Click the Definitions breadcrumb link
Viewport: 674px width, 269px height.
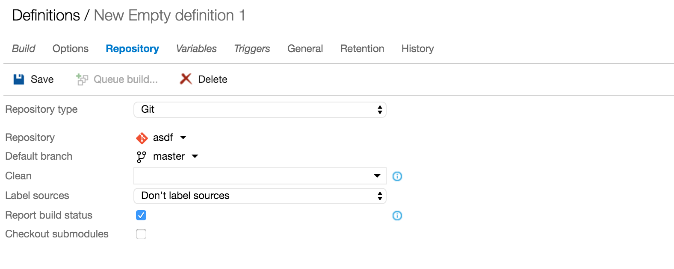pyautogui.click(x=46, y=16)
